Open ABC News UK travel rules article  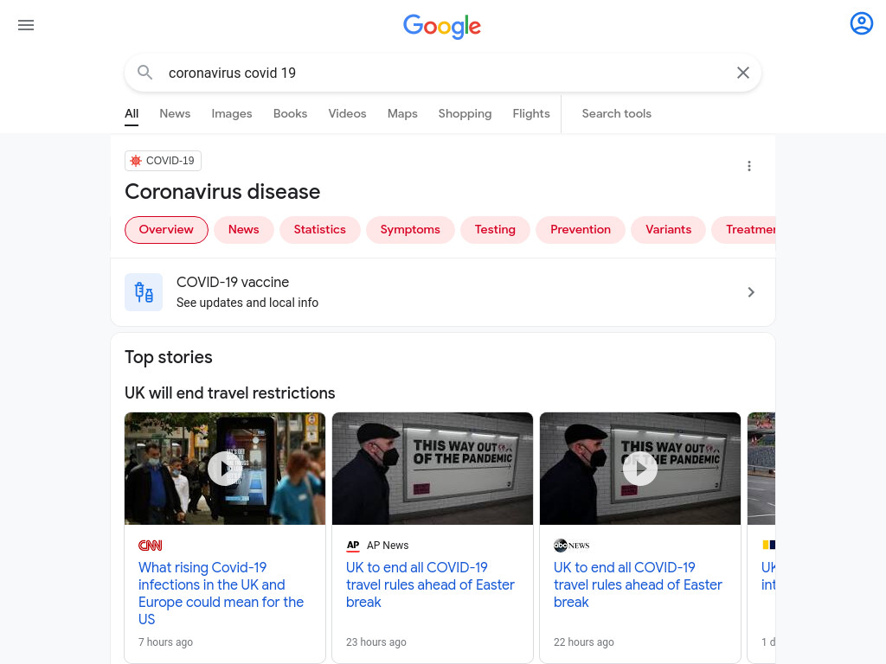click(638, 584)
